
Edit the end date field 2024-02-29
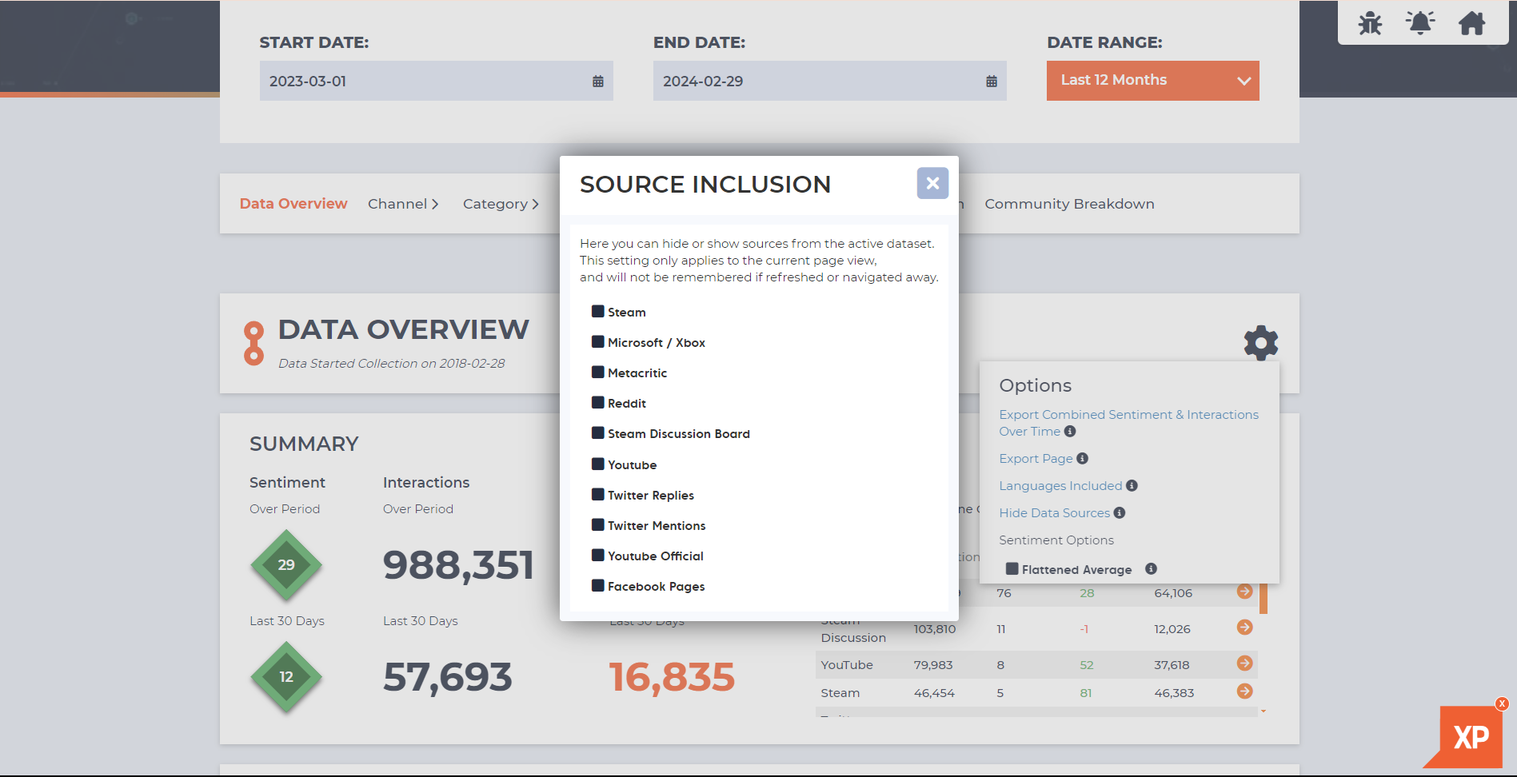[829, 81]
